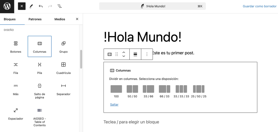Screen dimensions: 278x132
Task: Open Columns block type switcher in toolbar
Action: pyautogui.click(x=110, y=54)
